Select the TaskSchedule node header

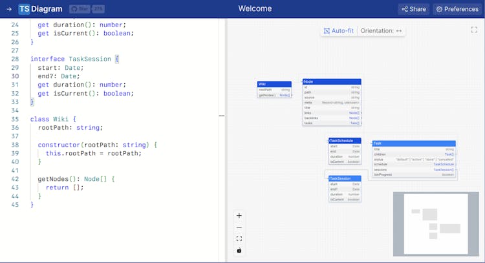[x=345, y=141]
